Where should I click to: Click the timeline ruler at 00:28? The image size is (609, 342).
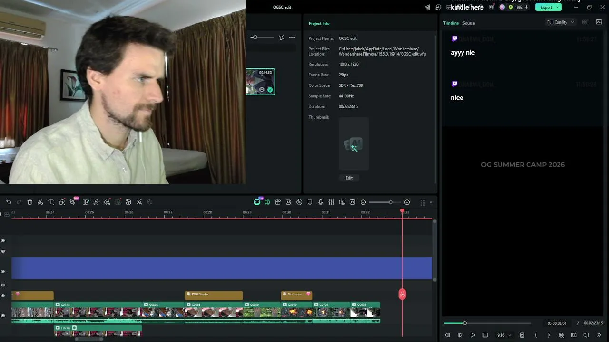207,212
